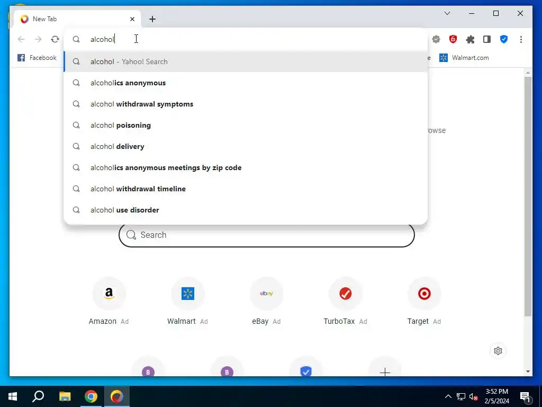Click inside the address bar text 'alcohol'

[102, 39]
